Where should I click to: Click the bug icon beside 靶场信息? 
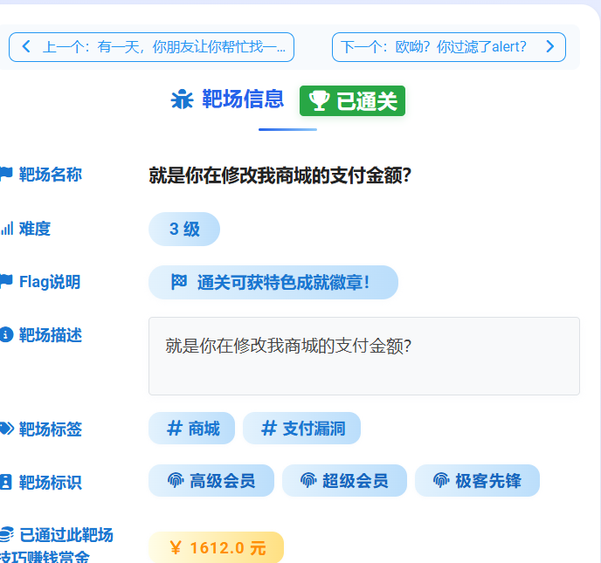[x=182, y=100]
